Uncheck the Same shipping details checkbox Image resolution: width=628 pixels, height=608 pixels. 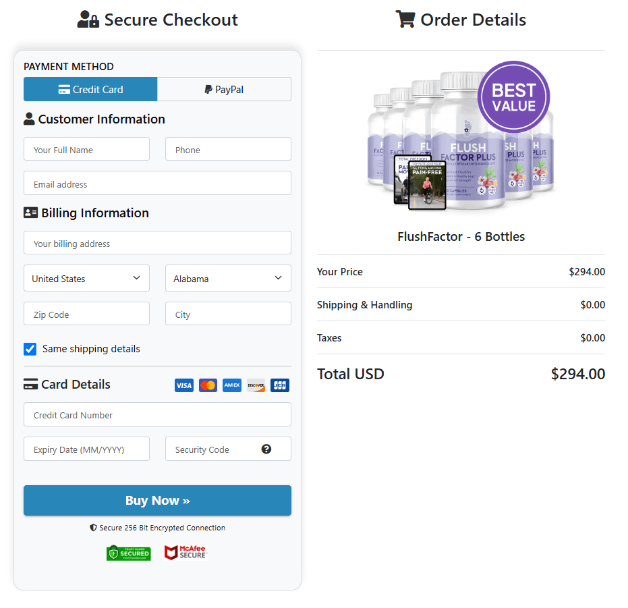30,349
